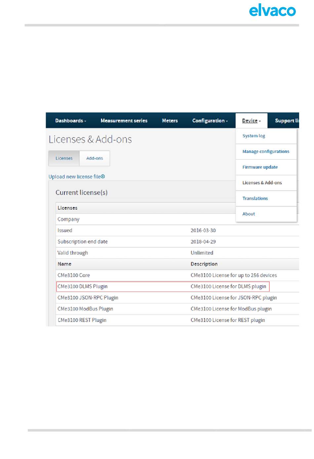Screen dimensions: 314x459
Task: Click the Description column header
Action: 204,264
